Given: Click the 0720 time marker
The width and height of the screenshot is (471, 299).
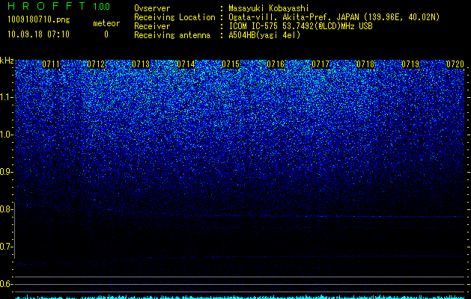Looking at the screenshot, I should coord(455,64).
